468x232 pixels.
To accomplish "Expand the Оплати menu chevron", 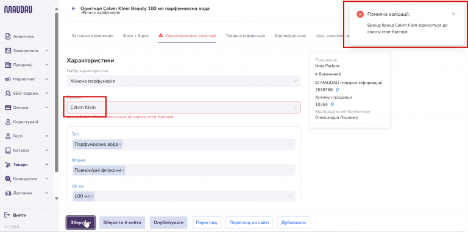I will (46, 107).
